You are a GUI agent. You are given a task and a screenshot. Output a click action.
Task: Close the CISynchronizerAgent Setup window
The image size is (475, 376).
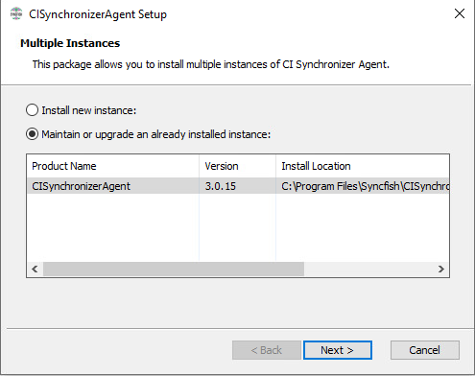[x=460, y=13]
